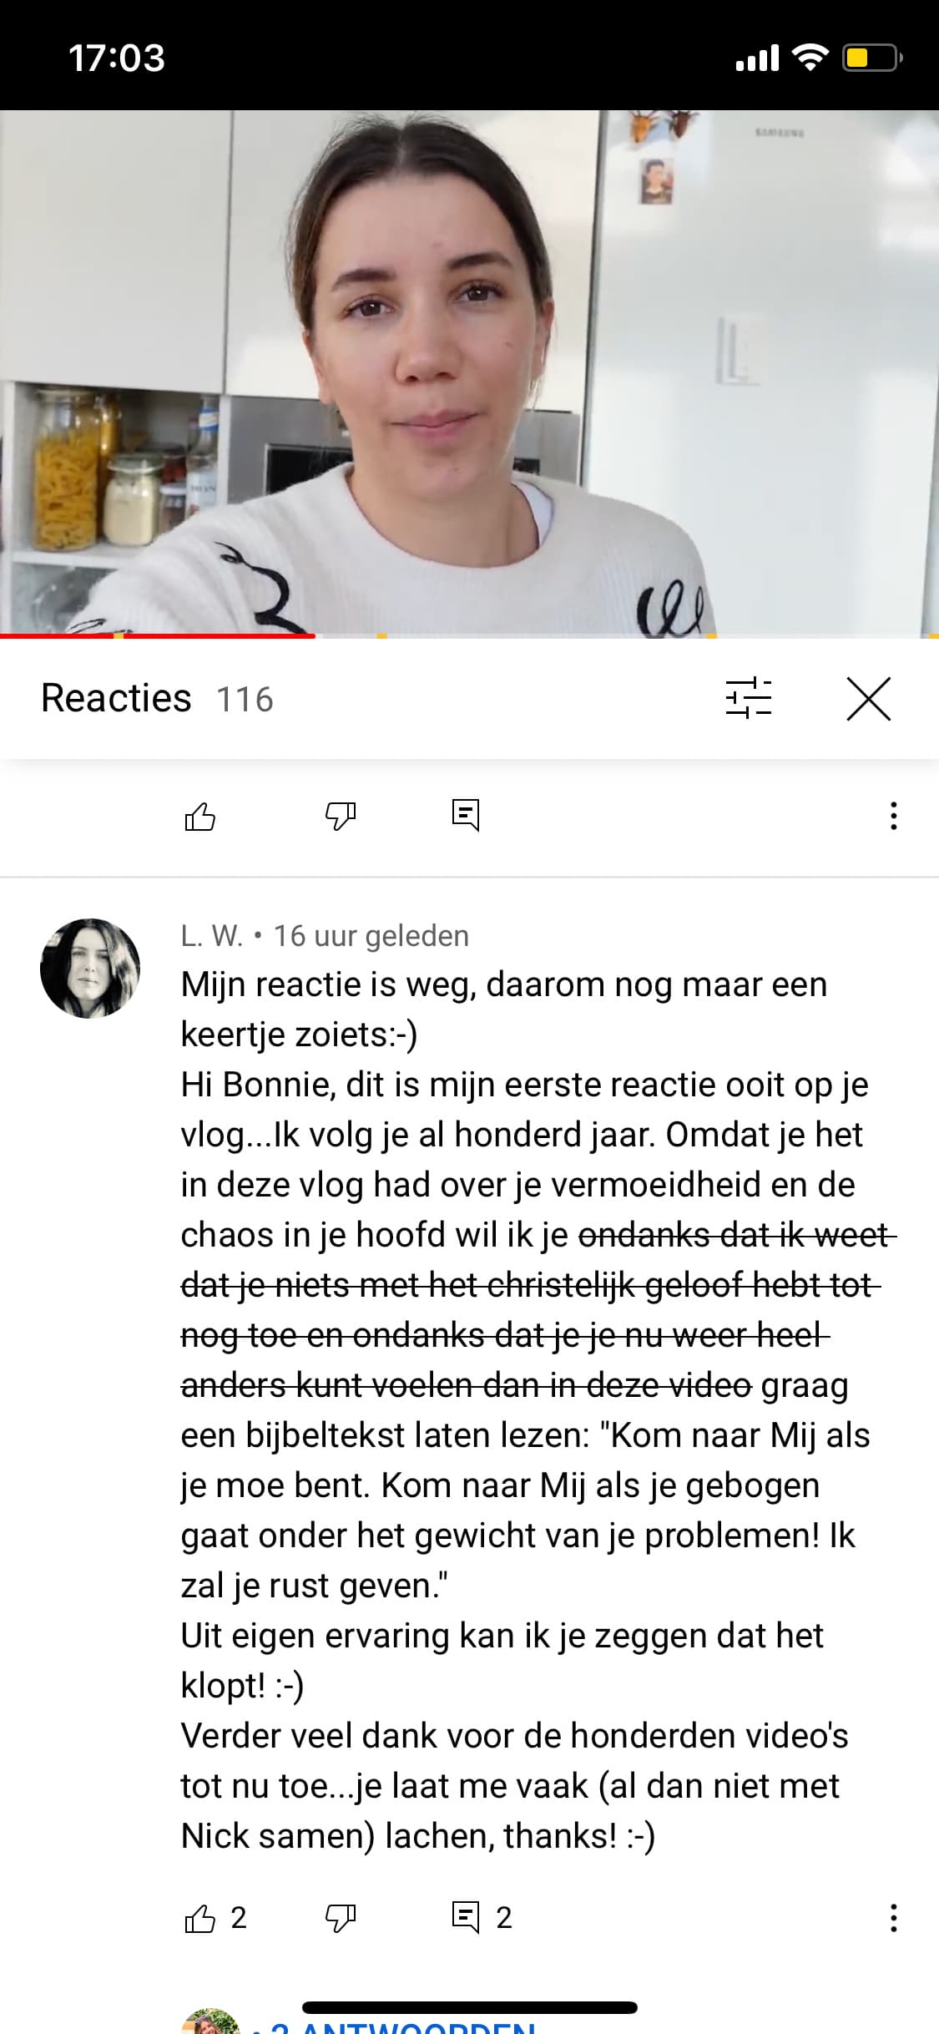This screenshot has width=939, height=2034.
Task: Tap the L. W. username
Action: (x=212, y=936)
